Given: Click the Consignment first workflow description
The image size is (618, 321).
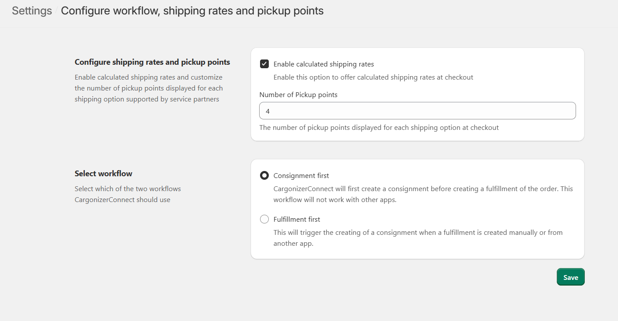Looking at the screenshot, I should coord(423,194).
